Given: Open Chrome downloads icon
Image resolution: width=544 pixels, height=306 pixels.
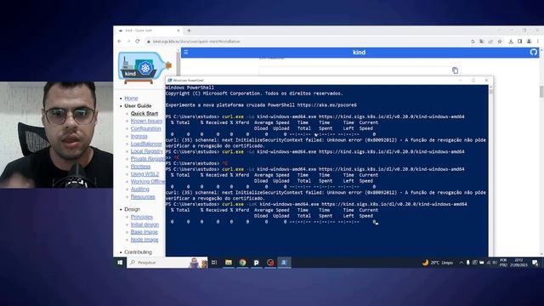Looking at the screenshot, I should tap(511, 42).
